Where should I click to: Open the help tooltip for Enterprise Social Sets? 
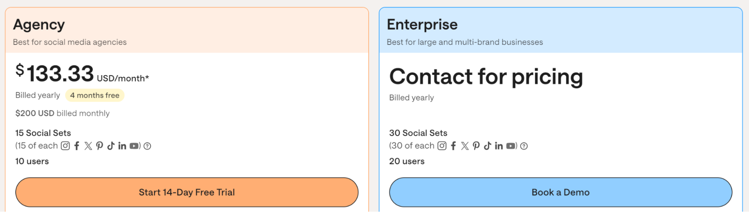pyautogui.click(x=524, y=146)
